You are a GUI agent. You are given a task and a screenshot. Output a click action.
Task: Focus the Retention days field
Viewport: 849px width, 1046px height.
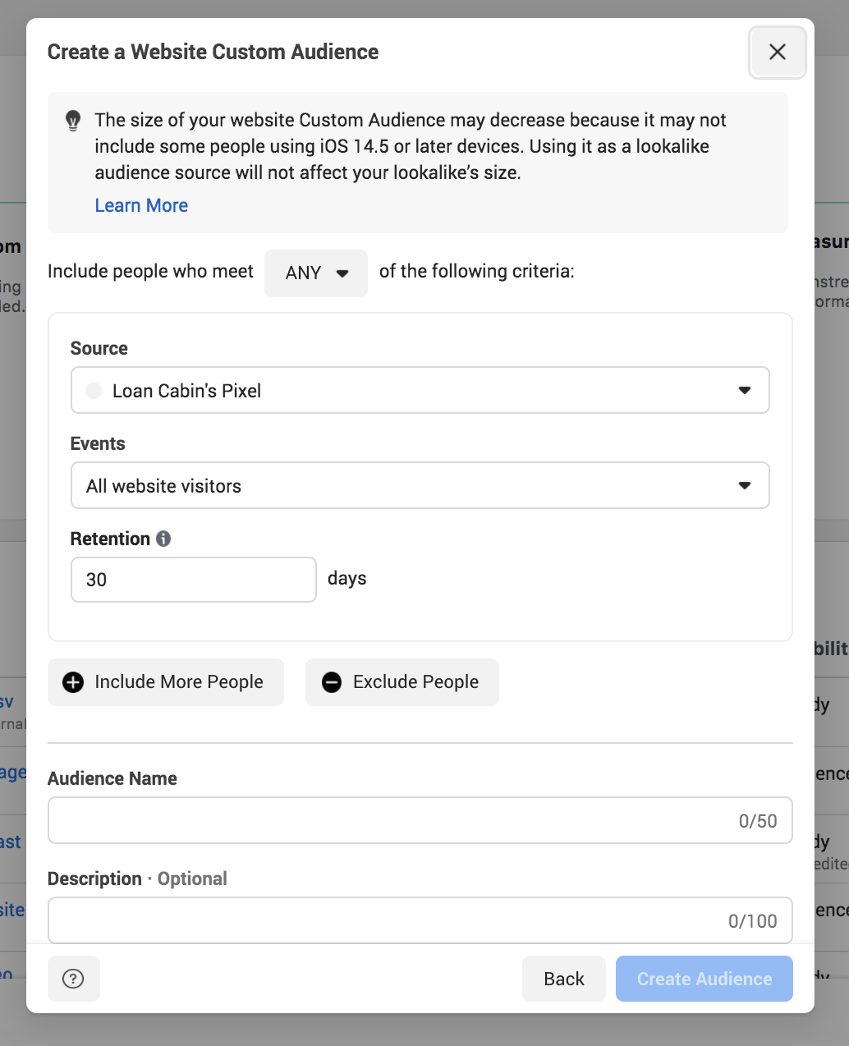click(193, 580)
